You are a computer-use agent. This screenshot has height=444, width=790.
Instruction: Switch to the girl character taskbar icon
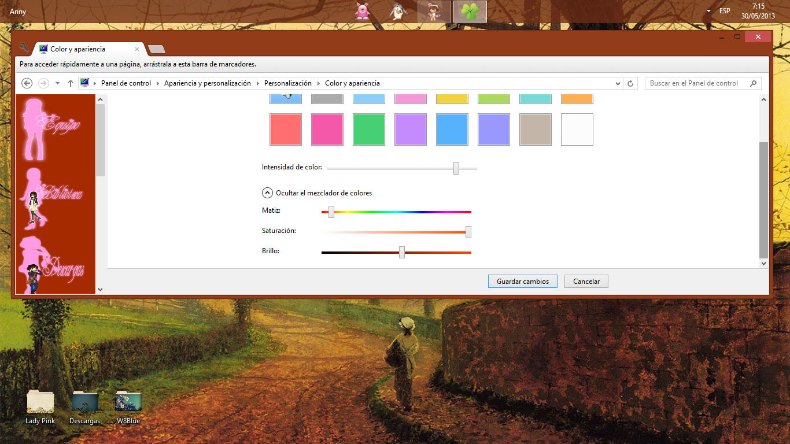pyautogui.click(x=434, y=11)
